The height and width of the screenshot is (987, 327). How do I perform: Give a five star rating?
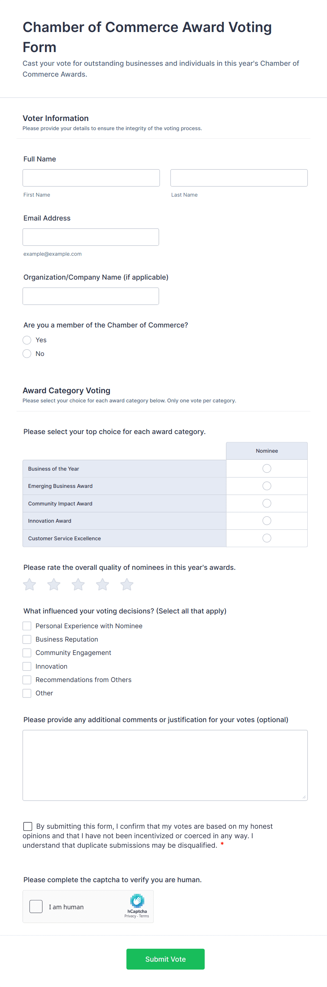pyautogui.click(x=127, y=584)
